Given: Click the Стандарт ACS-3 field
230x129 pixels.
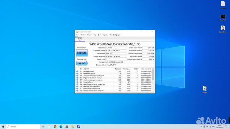Looking at the screenshot, I should point(130,62).
